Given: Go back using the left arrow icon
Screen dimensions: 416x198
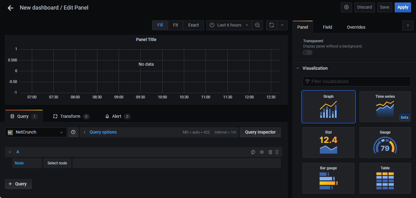Looking at the screenshot, I should click(11, 8).
